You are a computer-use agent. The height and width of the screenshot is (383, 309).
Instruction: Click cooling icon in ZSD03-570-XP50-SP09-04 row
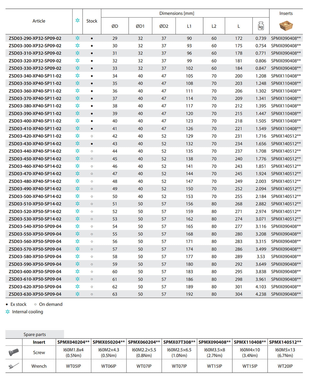click(x=78, y=249)
